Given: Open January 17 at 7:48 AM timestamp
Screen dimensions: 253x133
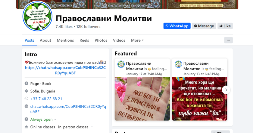Looking at the screenshot, I should [x=143, y=74].
